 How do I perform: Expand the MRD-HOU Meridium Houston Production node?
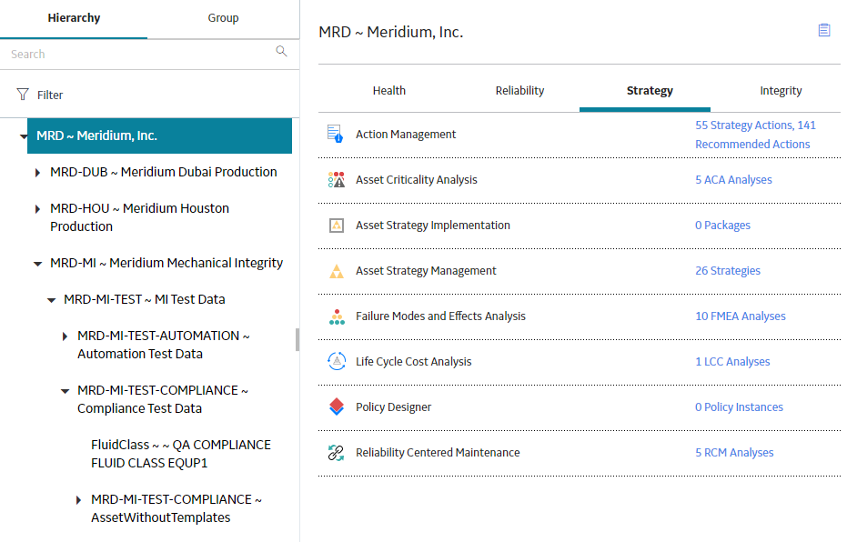[37, 209]
